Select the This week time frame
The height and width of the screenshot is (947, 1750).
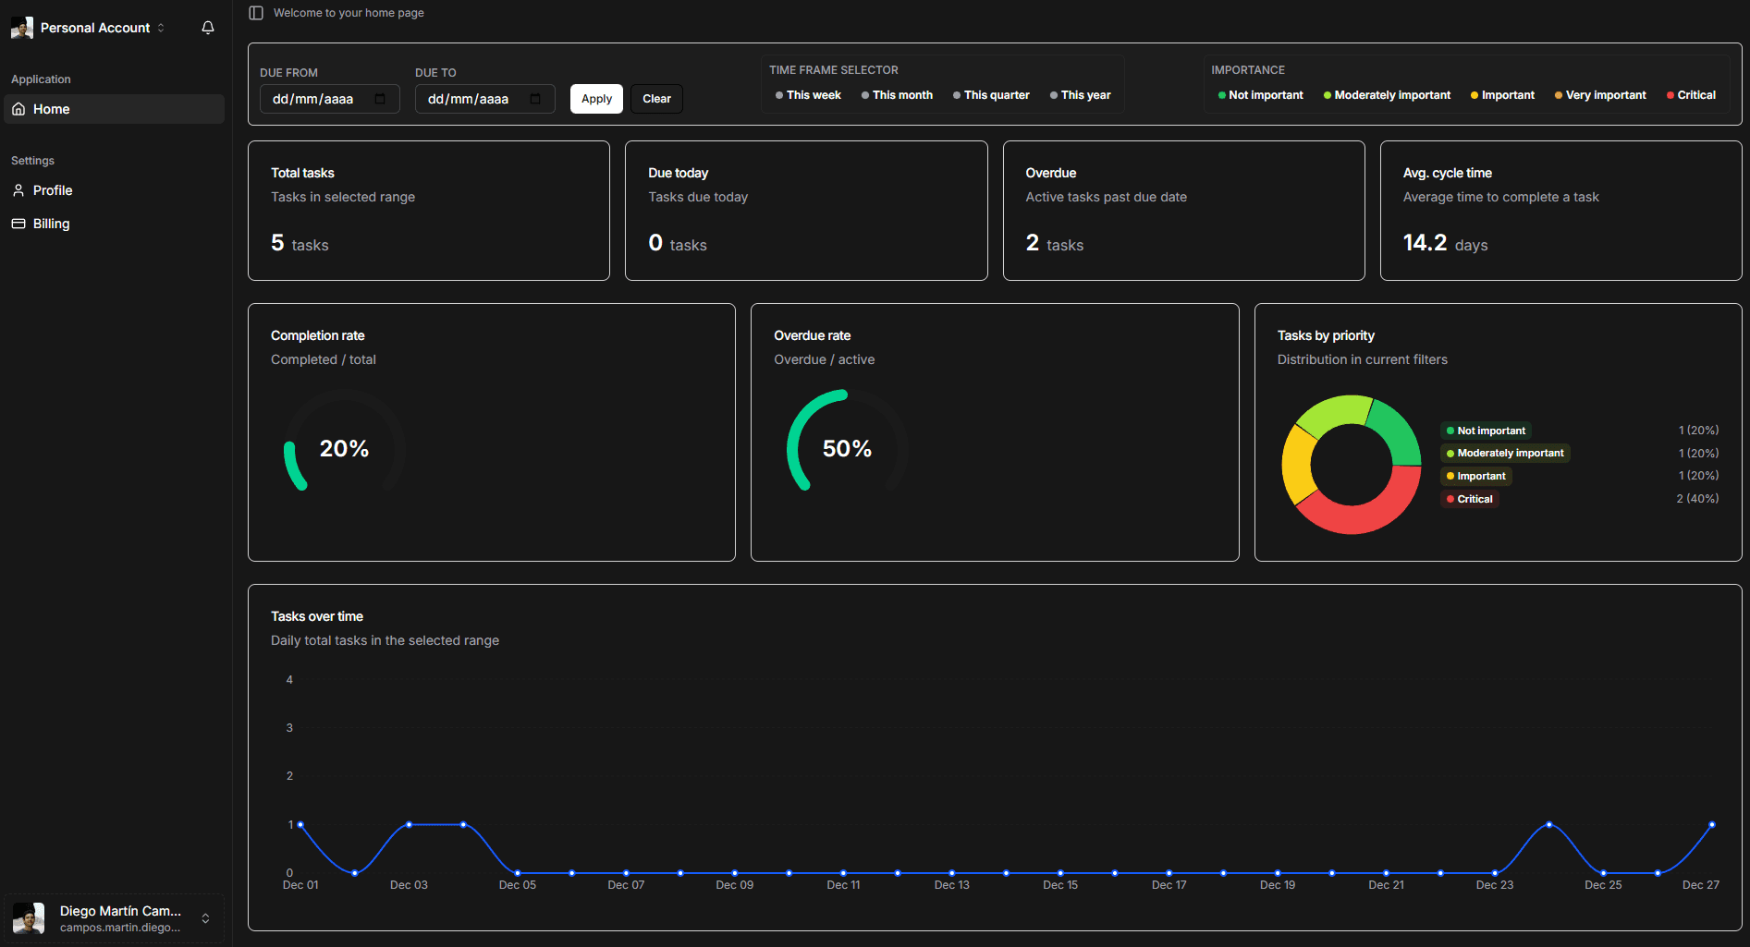click(808, 95)
